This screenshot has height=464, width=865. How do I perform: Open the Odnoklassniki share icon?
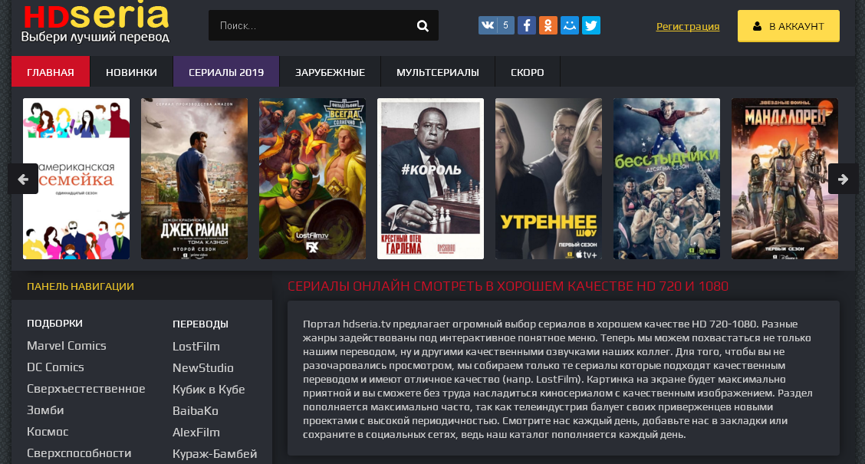tap(548, 25)
